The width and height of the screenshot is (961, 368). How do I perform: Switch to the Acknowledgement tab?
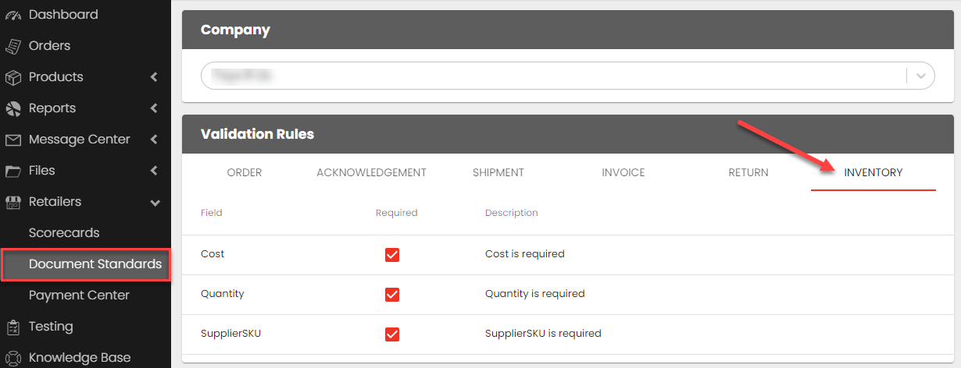click(371, 172)
